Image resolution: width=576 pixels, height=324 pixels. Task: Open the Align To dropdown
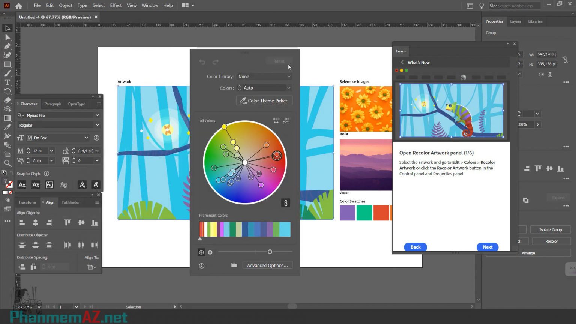tap(91, 267)
